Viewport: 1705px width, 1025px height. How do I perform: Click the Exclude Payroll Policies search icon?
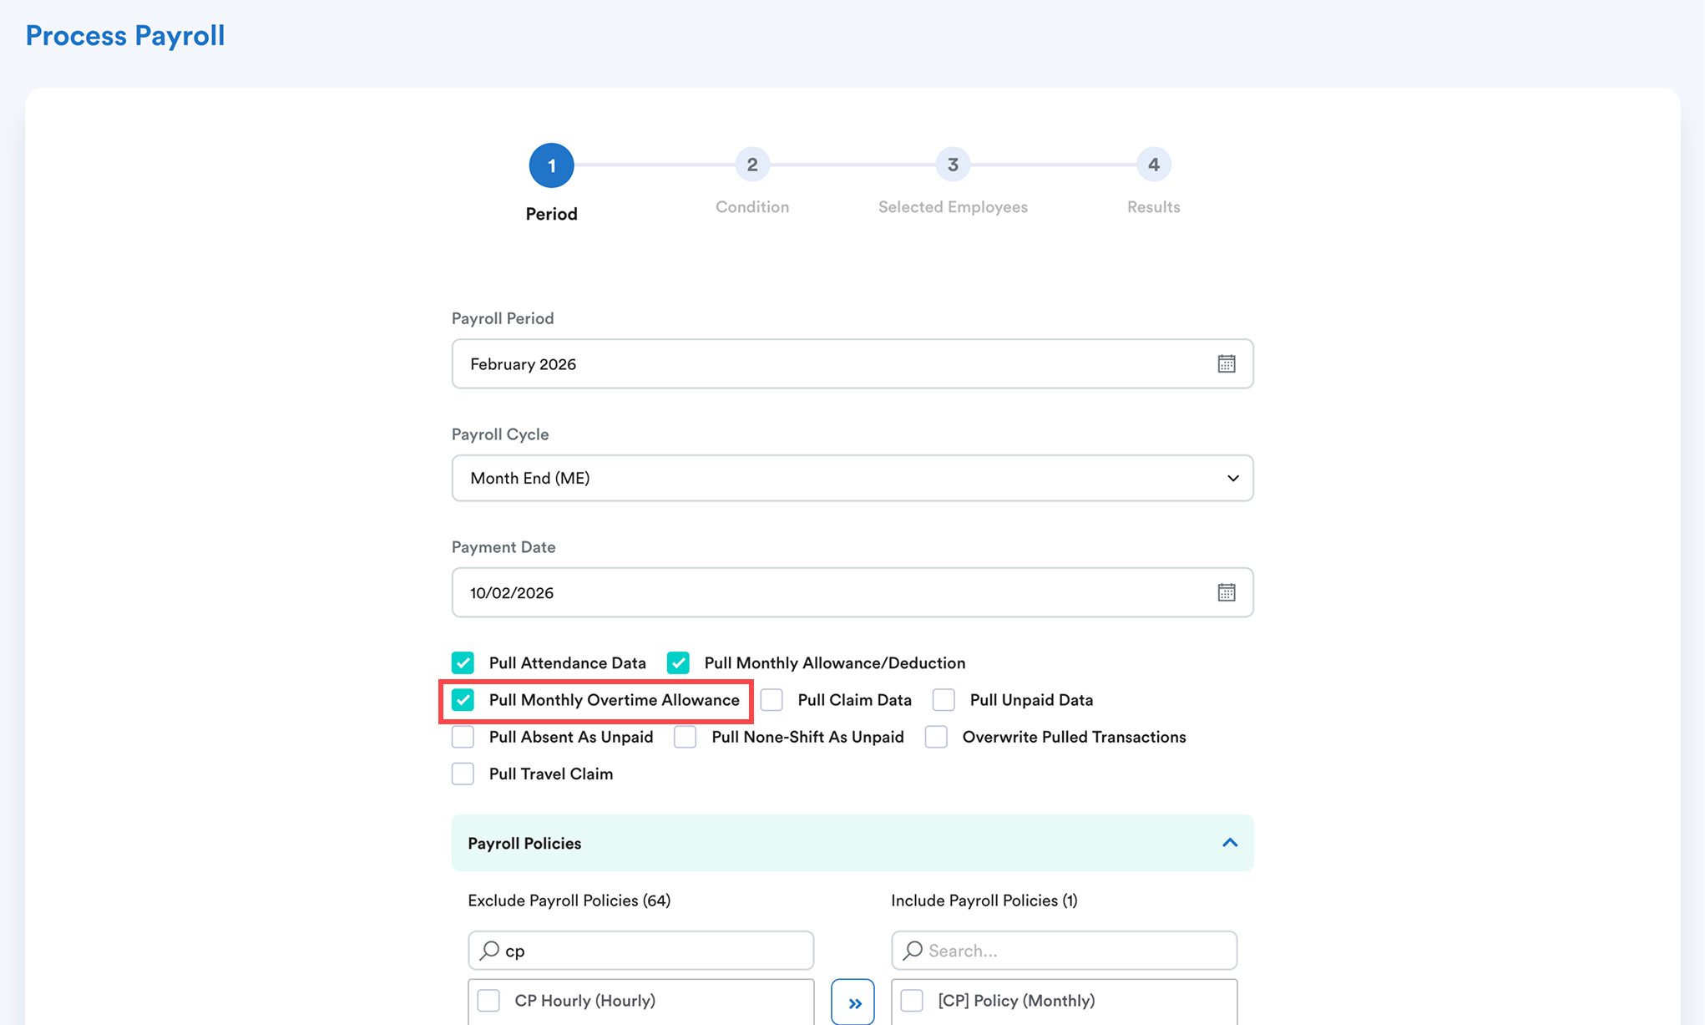click(490, 951)
